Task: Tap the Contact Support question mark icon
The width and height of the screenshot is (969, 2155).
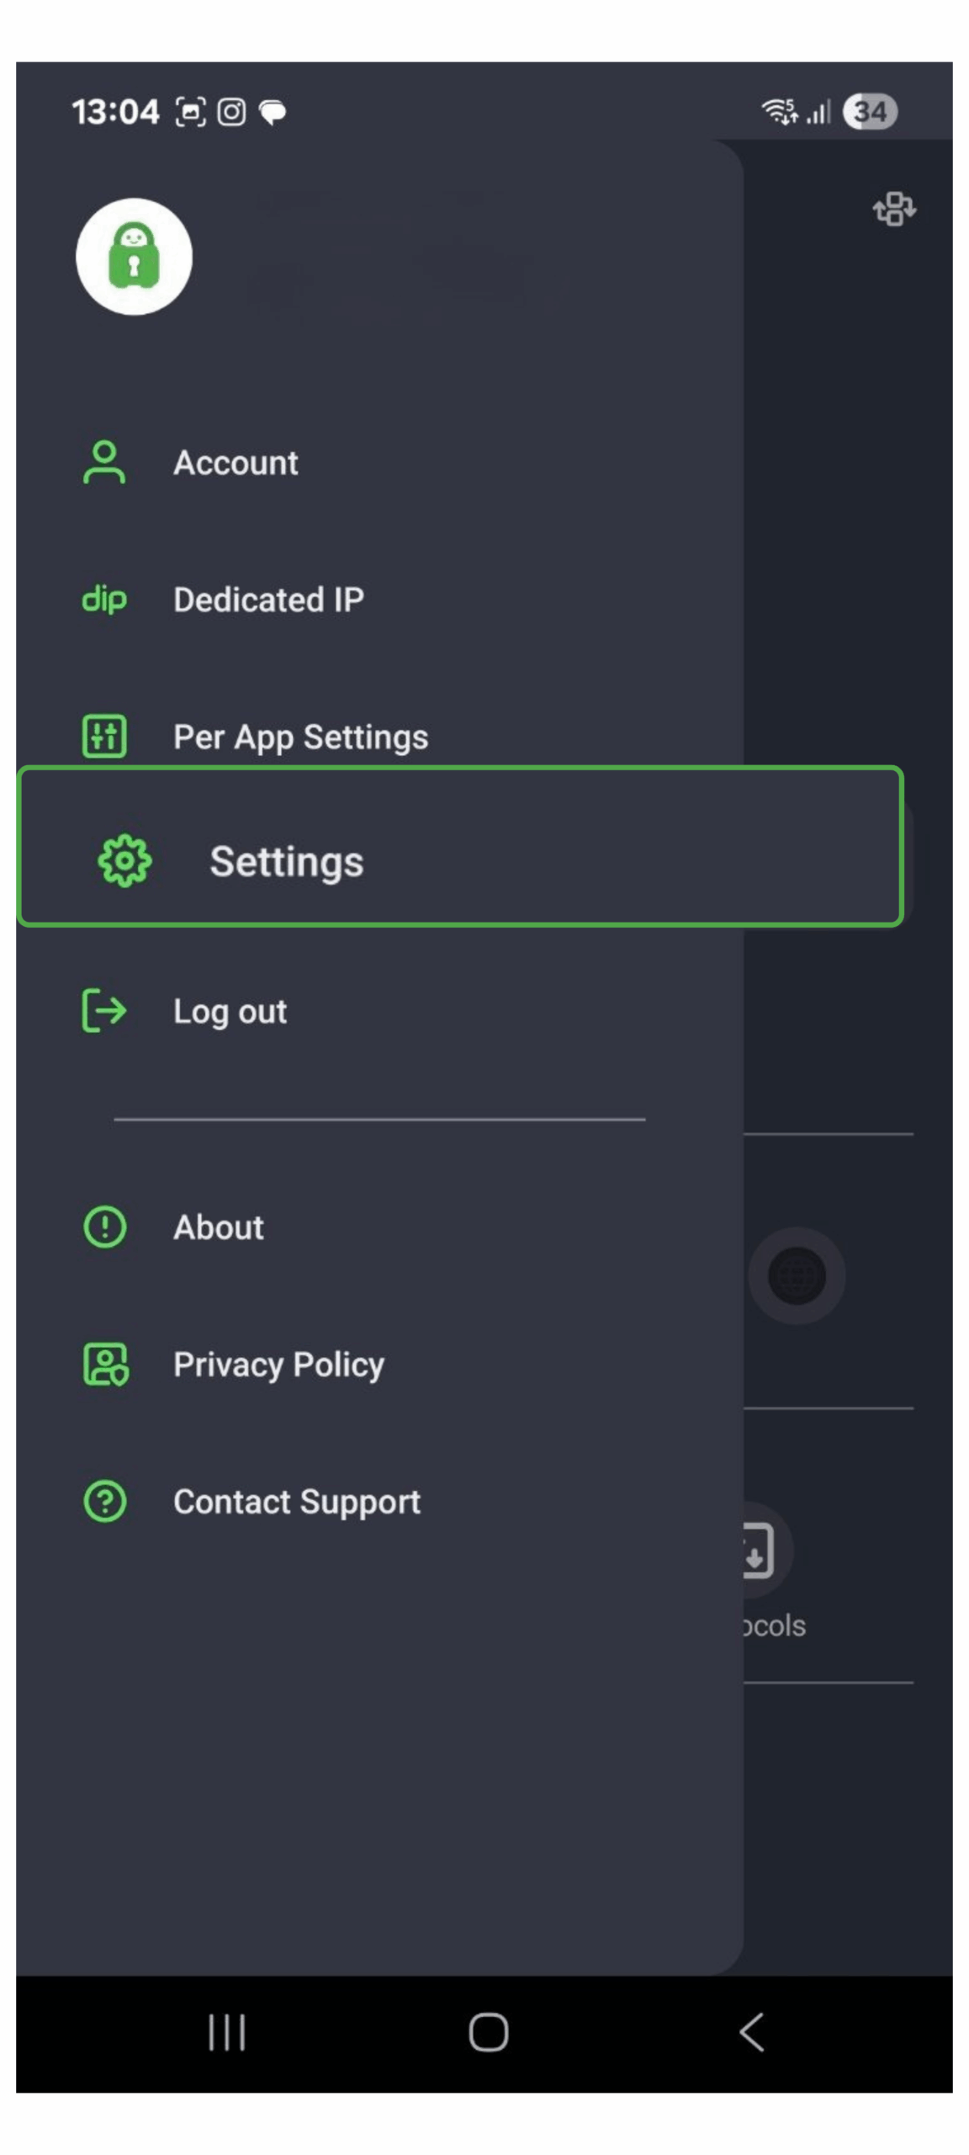Action: [x=105, y=1501]
